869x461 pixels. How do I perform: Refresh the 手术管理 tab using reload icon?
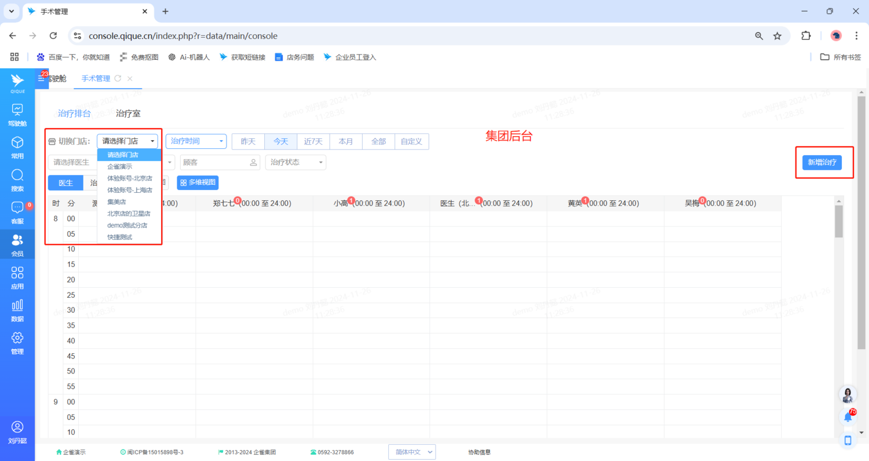click(x=118, y=78)
